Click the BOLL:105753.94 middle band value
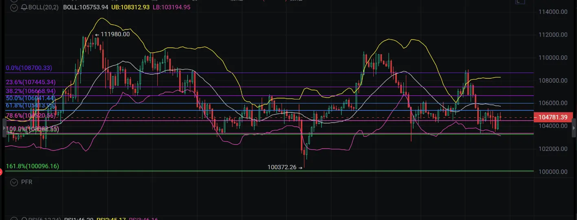 point(86,7)
